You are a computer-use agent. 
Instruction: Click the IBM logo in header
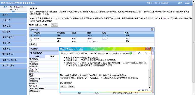[x=188, y=3]
